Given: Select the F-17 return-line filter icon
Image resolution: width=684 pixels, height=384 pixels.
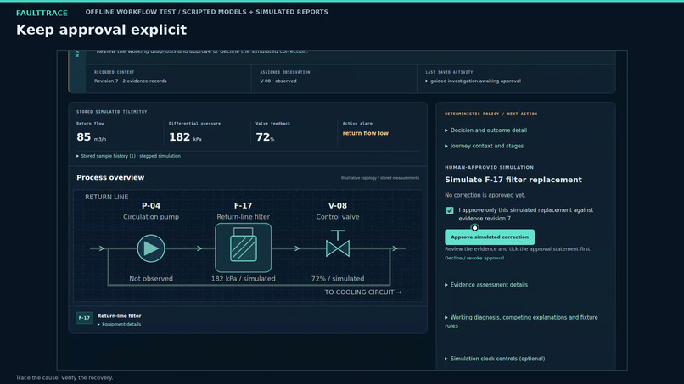Looking at the screenshot, I should (x=243, y=248).
